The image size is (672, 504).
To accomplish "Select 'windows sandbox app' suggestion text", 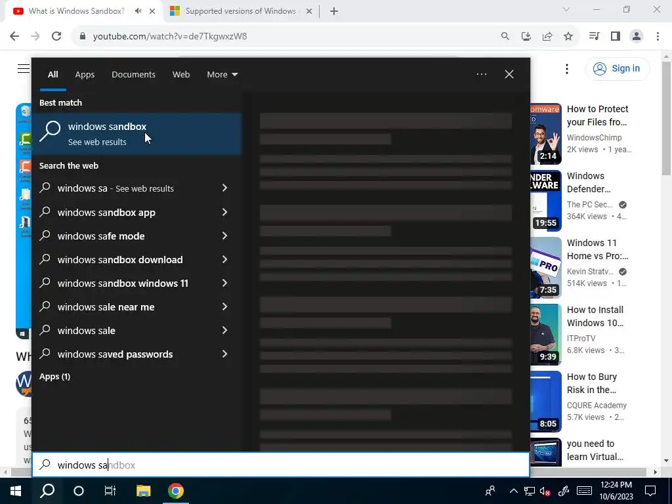I will (x=106, y=213).
